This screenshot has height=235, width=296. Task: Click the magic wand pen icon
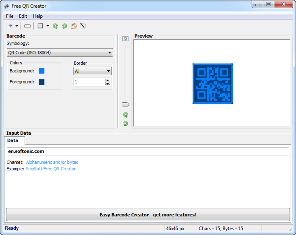click(x=83, y=26)
